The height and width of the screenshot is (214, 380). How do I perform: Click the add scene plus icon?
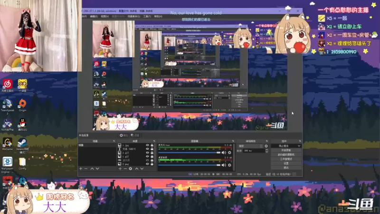point(81,169)
